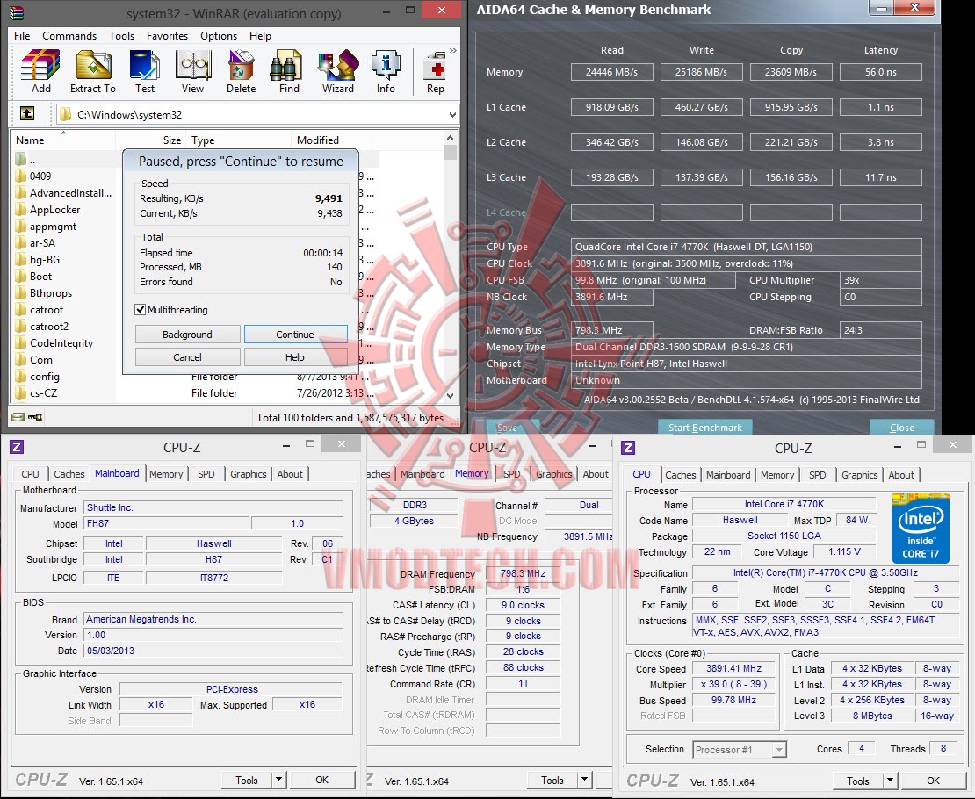Click Cancel in the paused dialog
975x799 pixels.
point(187,357)
